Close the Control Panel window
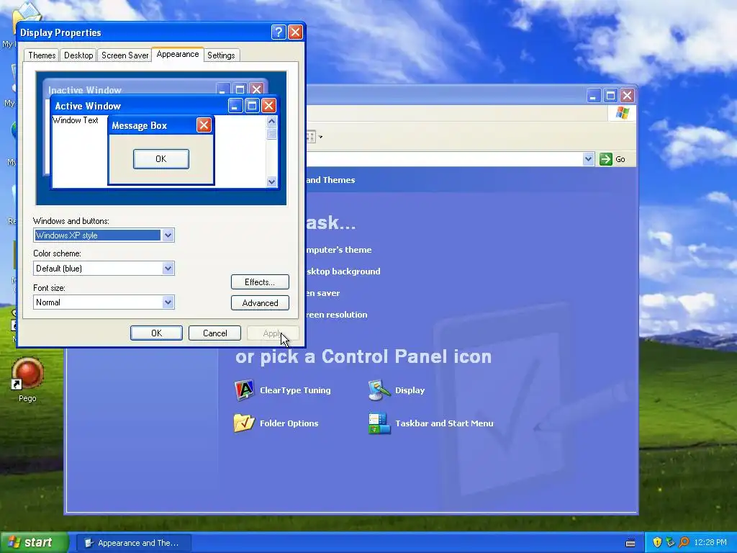Screen dimensions: 737x553 click(627, 96)
